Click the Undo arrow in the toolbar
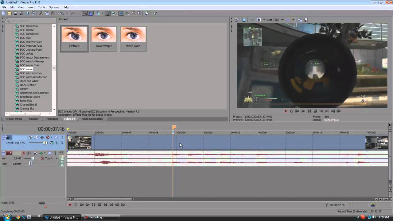The height and width of the screenshot is (221, 393). coord(61,14)
